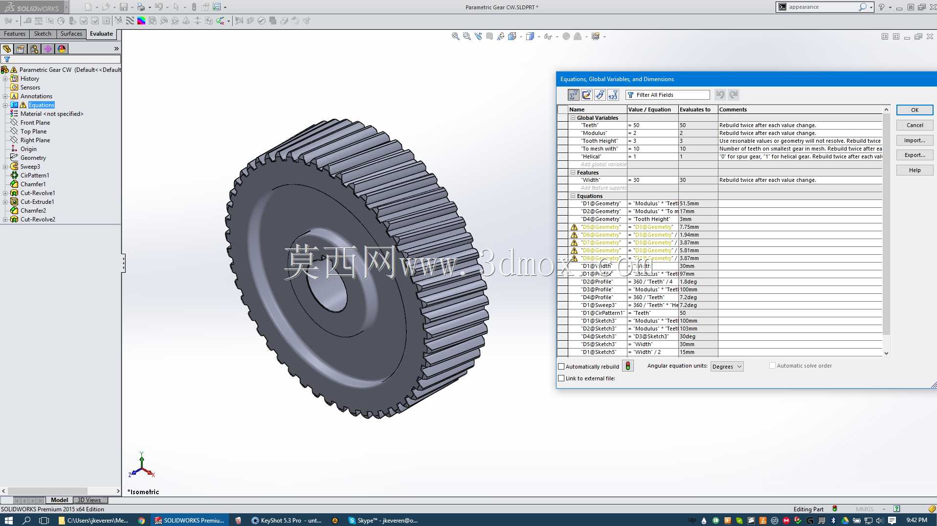Click the Filter All Fields input

[668, 95]
